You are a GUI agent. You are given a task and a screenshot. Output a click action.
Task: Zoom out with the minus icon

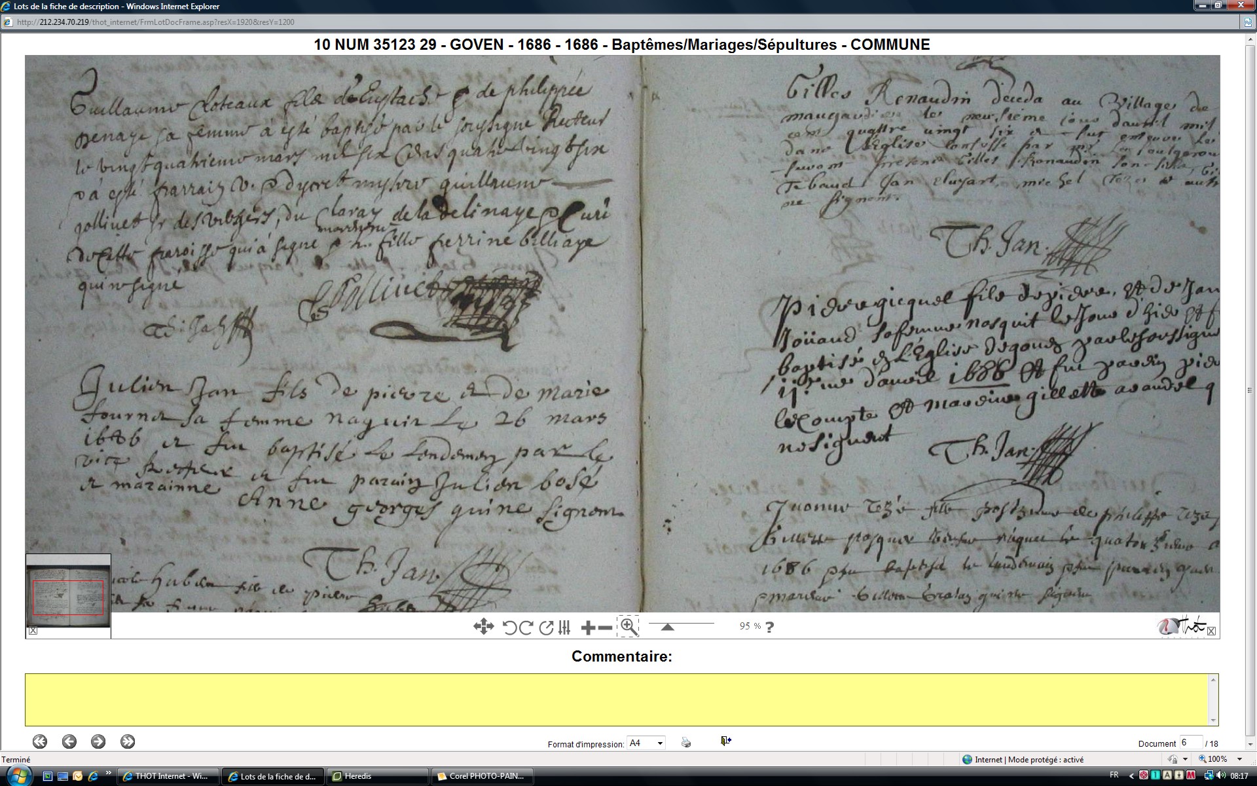point(606,627)
